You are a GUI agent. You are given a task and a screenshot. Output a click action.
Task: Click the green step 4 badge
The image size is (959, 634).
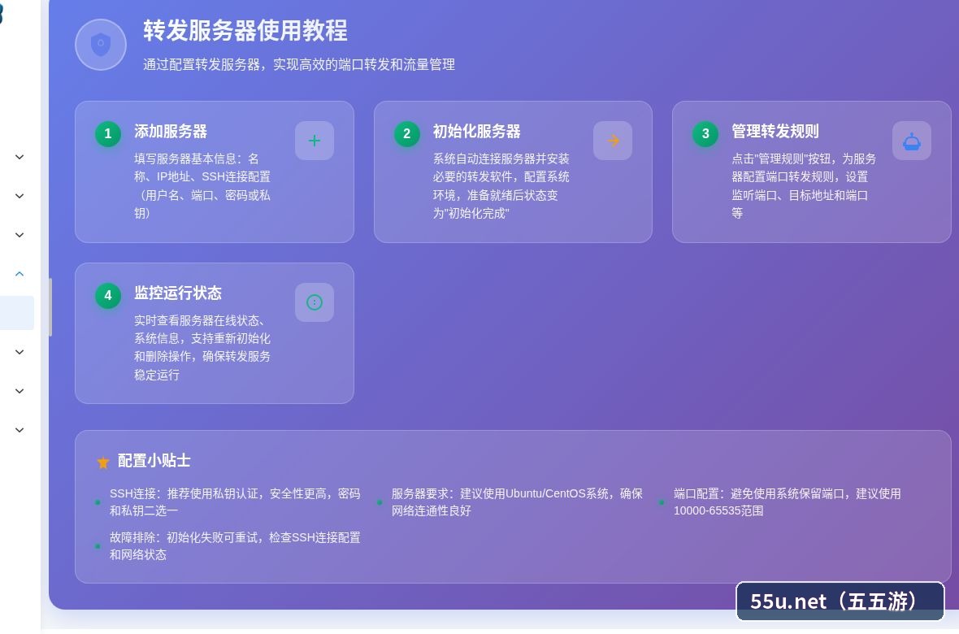coord(108,295)
